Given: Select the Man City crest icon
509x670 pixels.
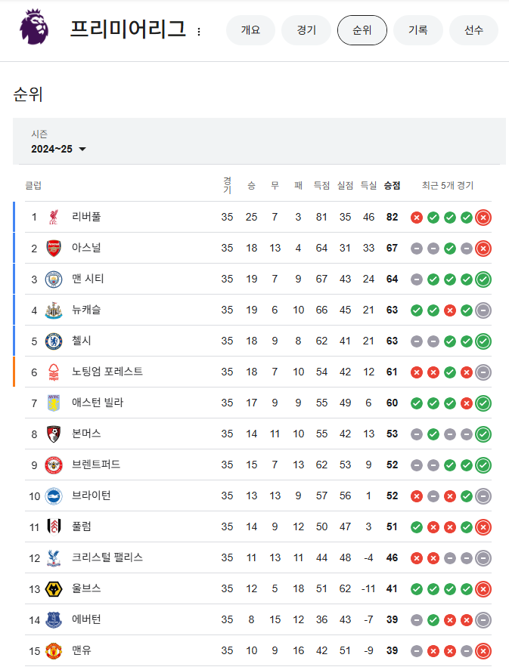Looking at the screenshot, I should coord(54,279).
